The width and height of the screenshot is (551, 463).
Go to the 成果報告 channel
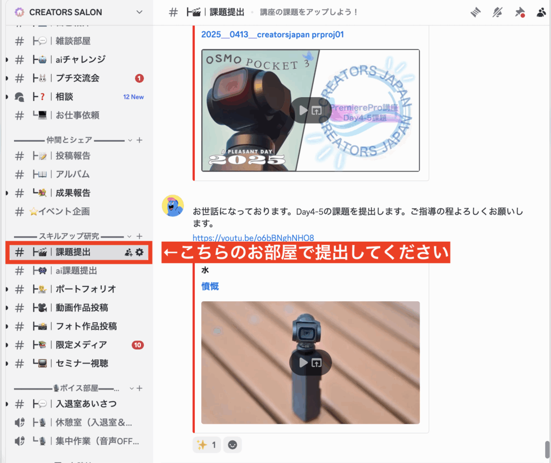(79, 193)
